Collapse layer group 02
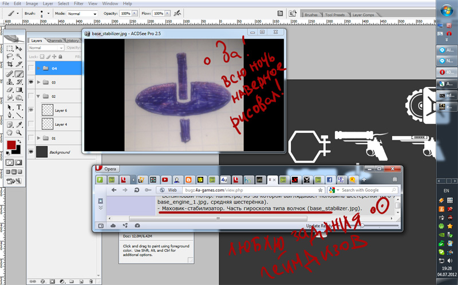Screen dimensions: 458x285 38,97
